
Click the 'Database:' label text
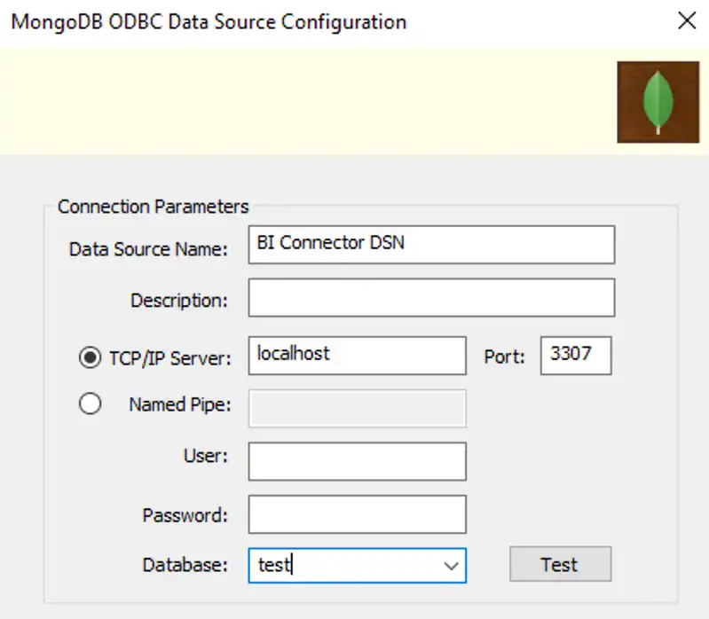[184, 565]
